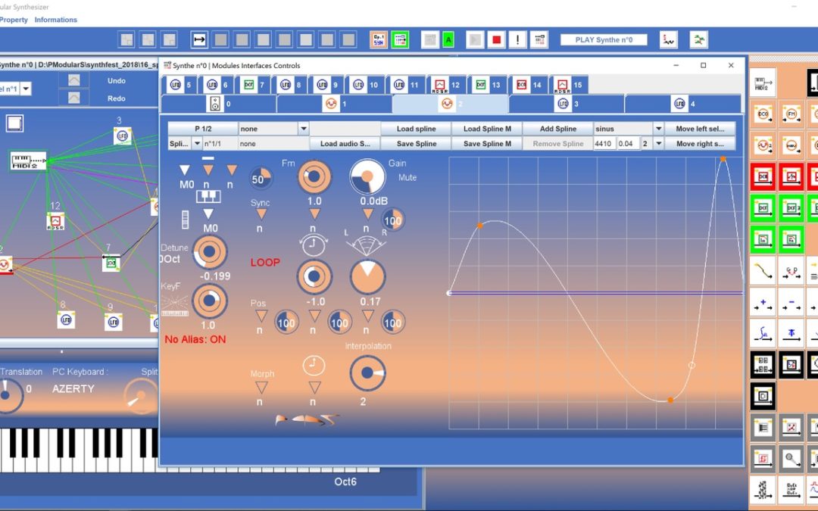
Task: Add DCO oscillator module from palette
Action: [763, 114]
